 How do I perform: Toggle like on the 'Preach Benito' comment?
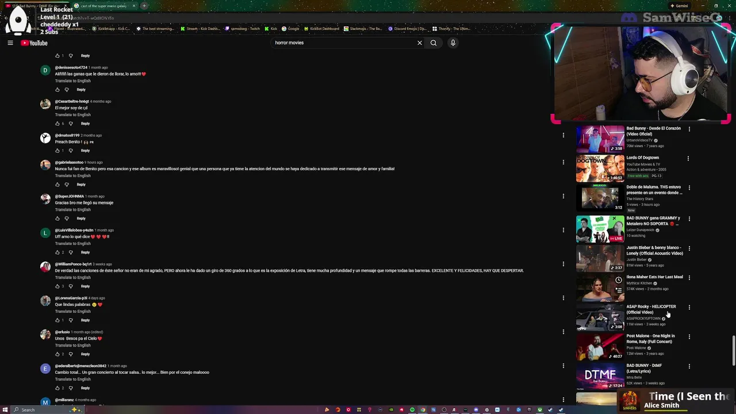pos(57,151)
